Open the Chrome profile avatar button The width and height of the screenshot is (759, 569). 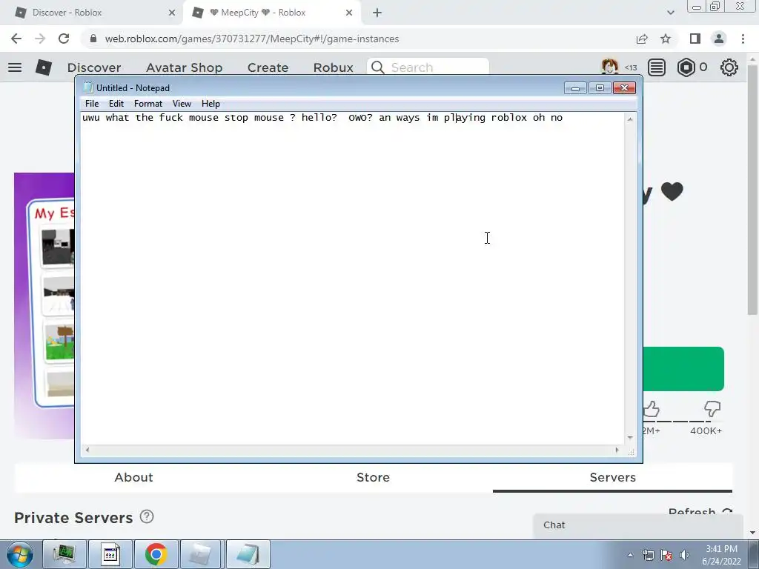tap(719, 39)
